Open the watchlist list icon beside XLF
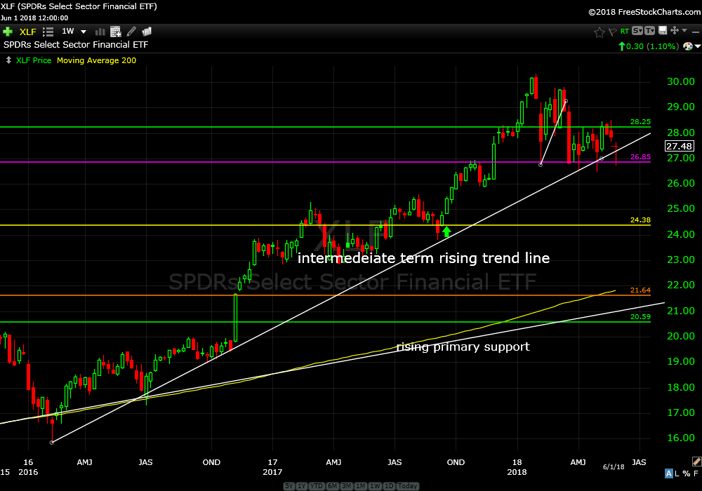702x491 pixels. [48, 32]
